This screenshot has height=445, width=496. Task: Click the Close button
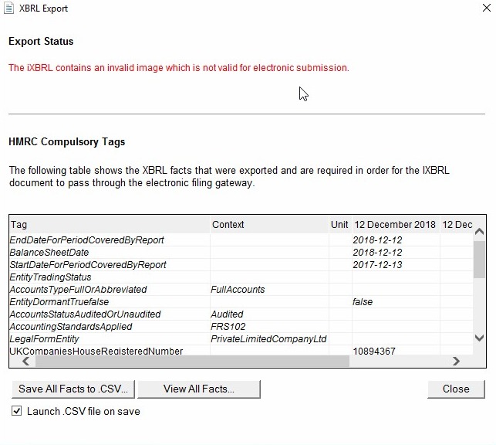tap(456, 389)
